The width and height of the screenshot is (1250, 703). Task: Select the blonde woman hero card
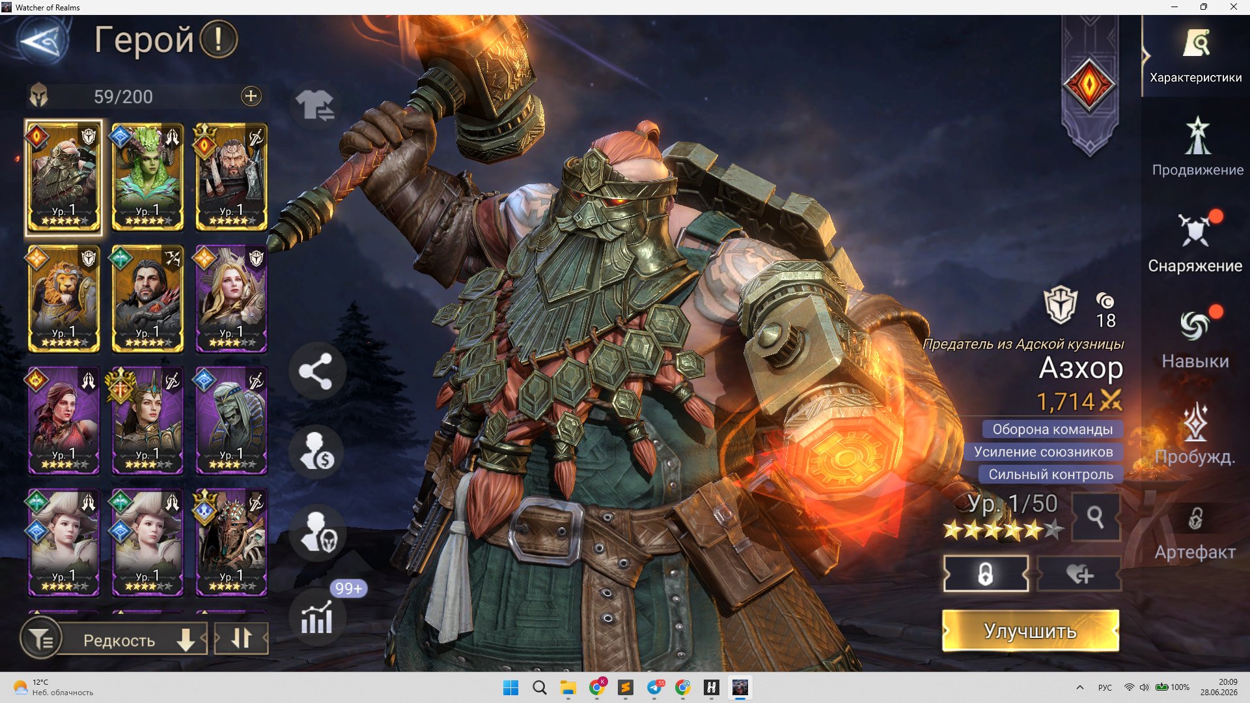pos(231,299)
